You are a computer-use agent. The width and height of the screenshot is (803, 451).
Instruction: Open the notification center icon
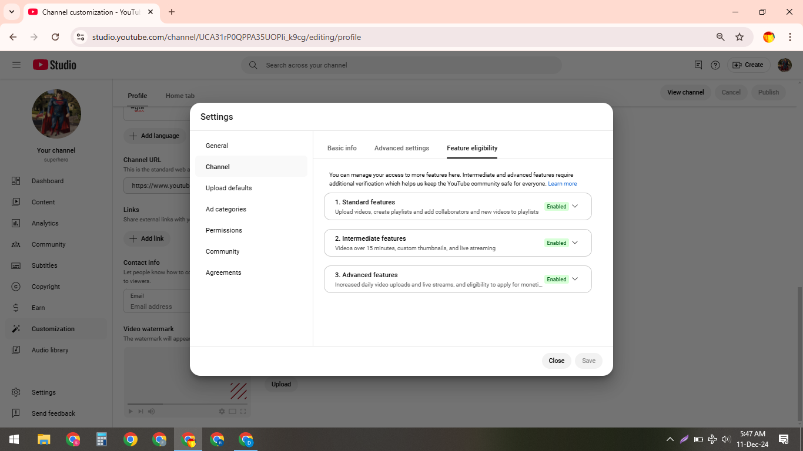click(x=784, y=439)
